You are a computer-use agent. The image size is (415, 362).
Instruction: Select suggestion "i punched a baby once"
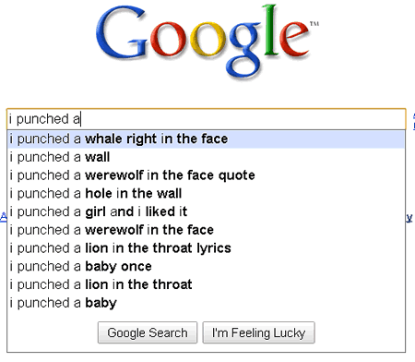pos(206,266)
